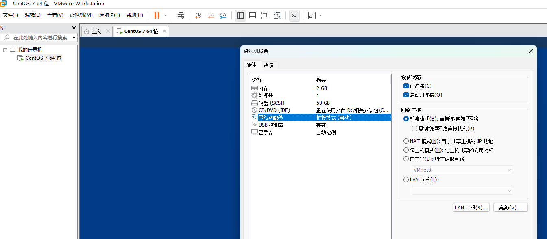The width and height of the screenshot is (547, 239).
Task: Select the USB 控制器 device row
Action: (320, 125)
